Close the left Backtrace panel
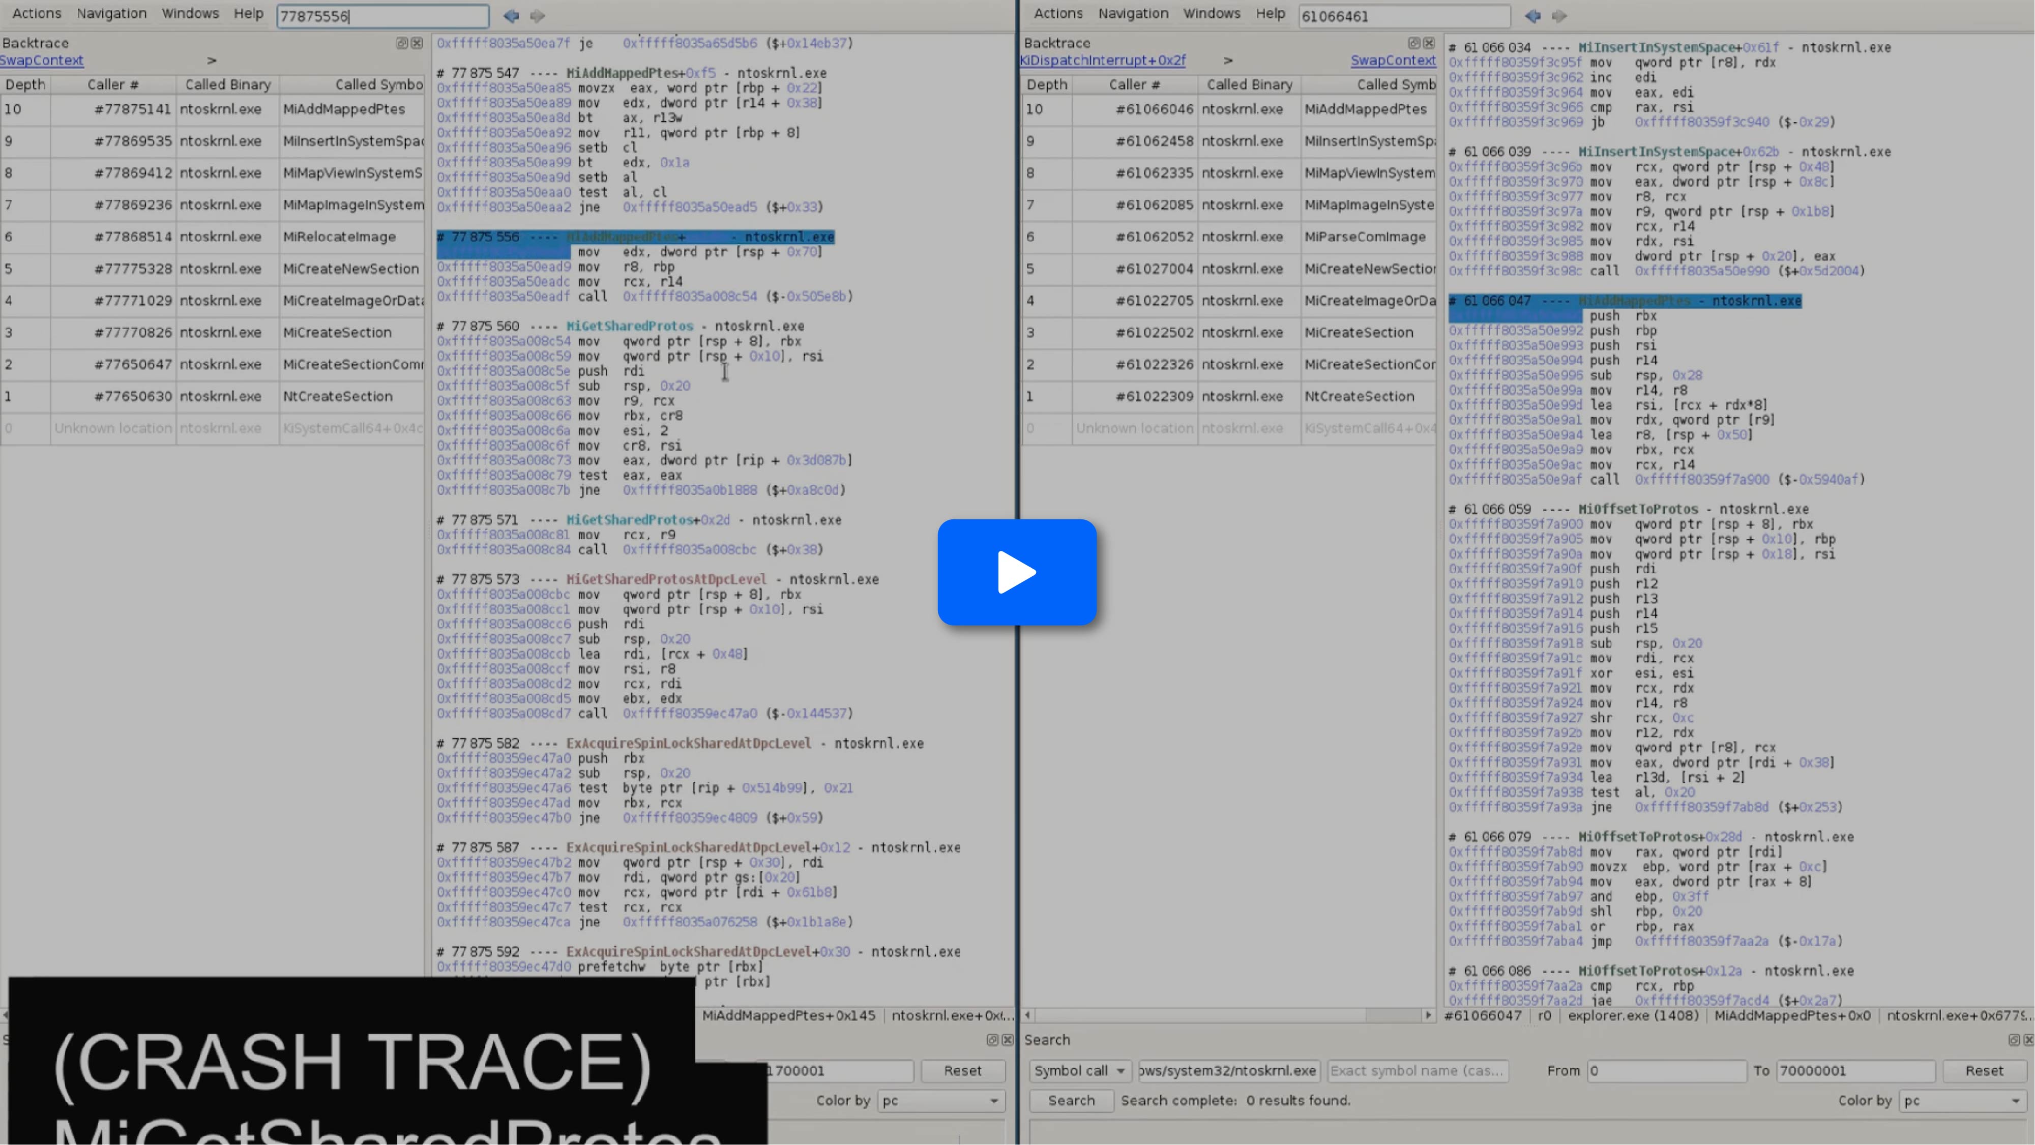The image size is (2035, 1145). (417, 43)
